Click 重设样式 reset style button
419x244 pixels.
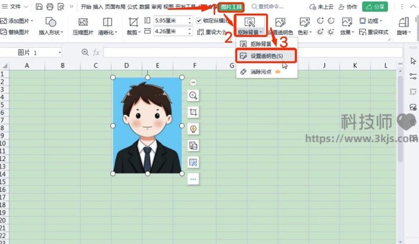[373, 32]
